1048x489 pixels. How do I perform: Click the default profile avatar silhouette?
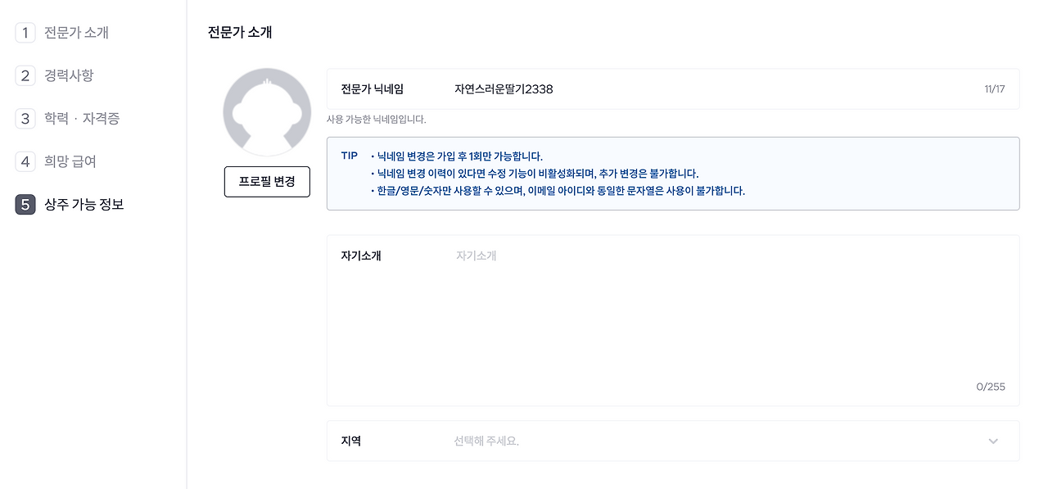[x=267, y=111]
